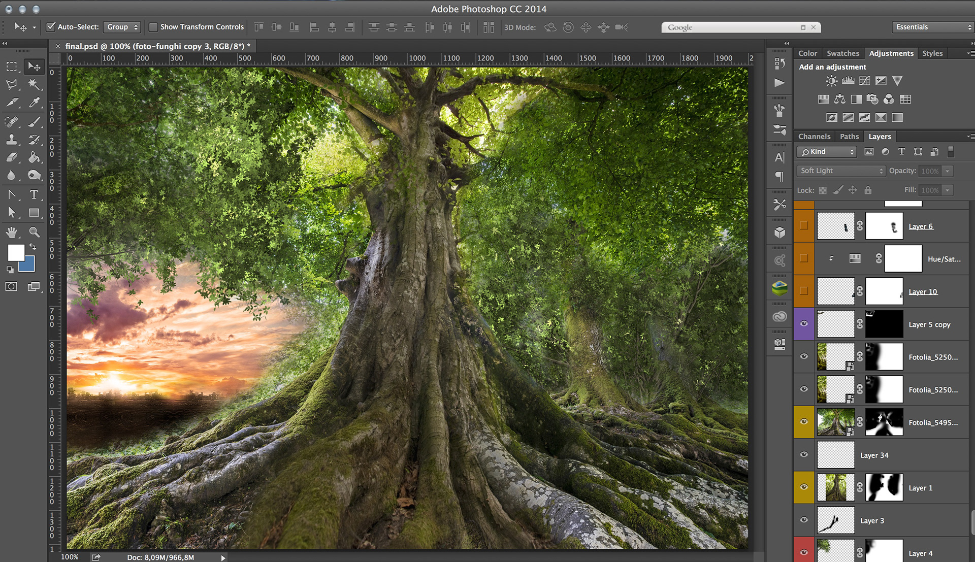Hide the Layer 5 copy layer

(803, 323)
